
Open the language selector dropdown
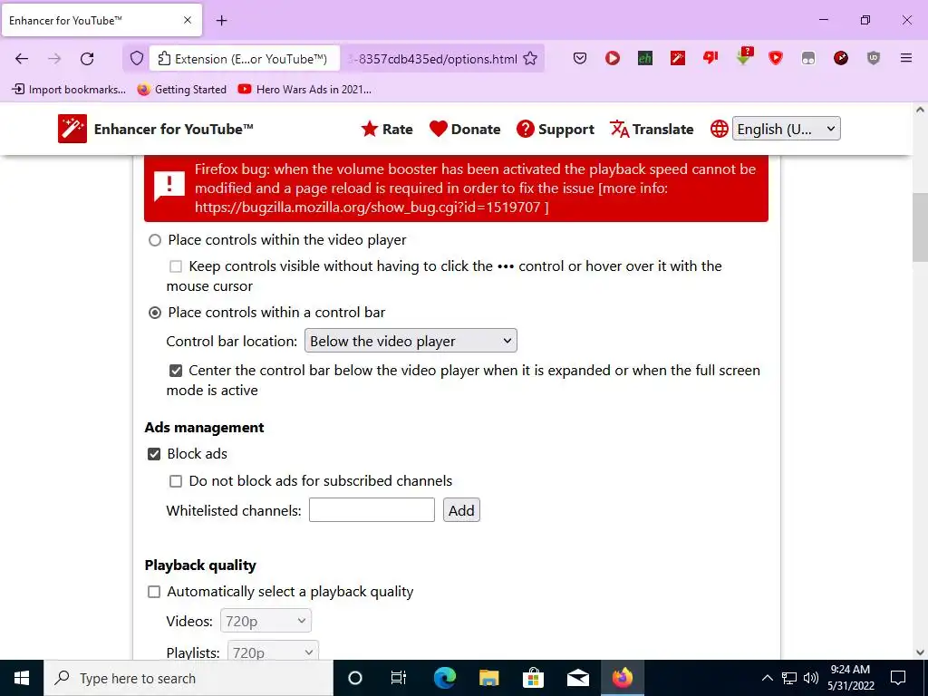click(786, 129)
